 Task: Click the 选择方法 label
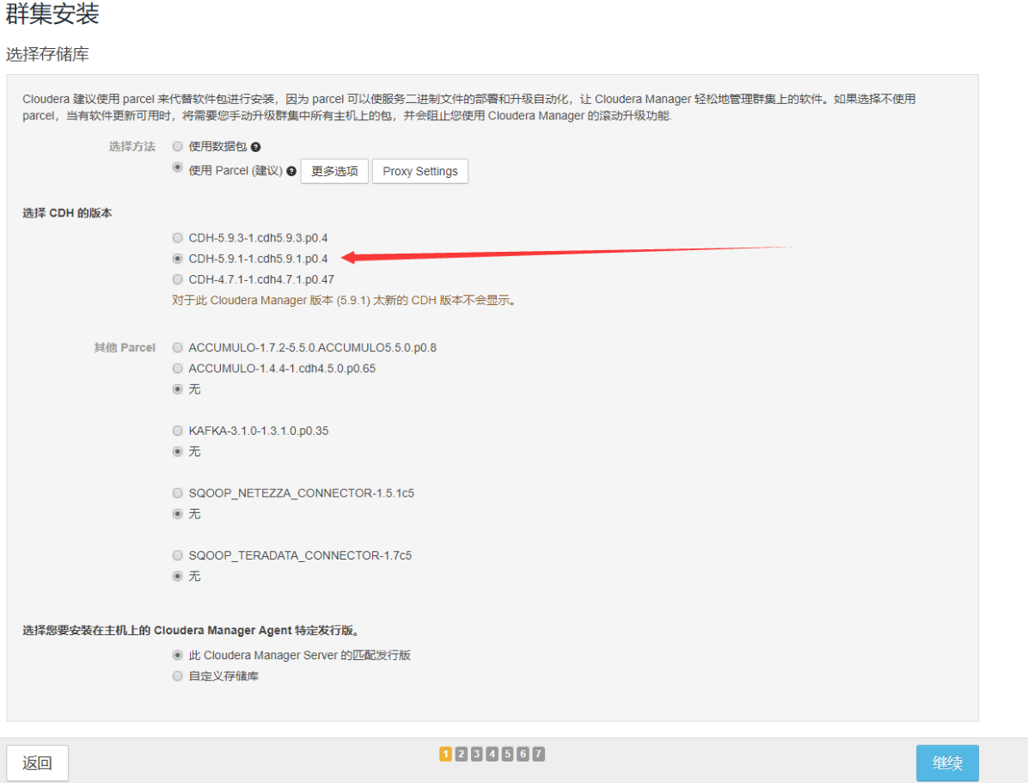132,146
